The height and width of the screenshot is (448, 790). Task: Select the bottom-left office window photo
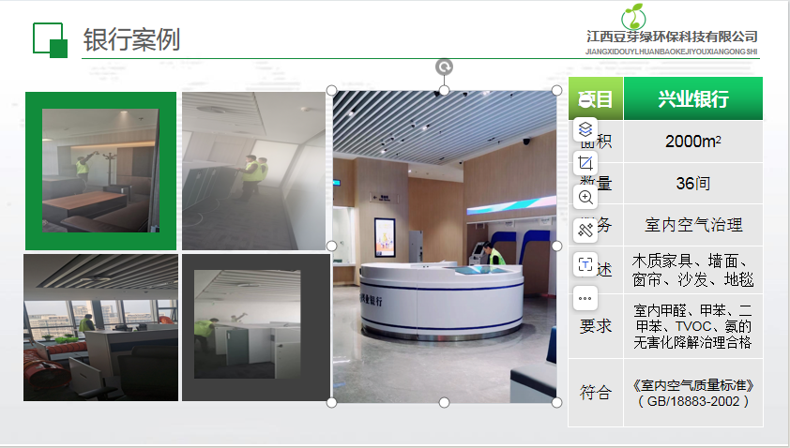point(100,327)
